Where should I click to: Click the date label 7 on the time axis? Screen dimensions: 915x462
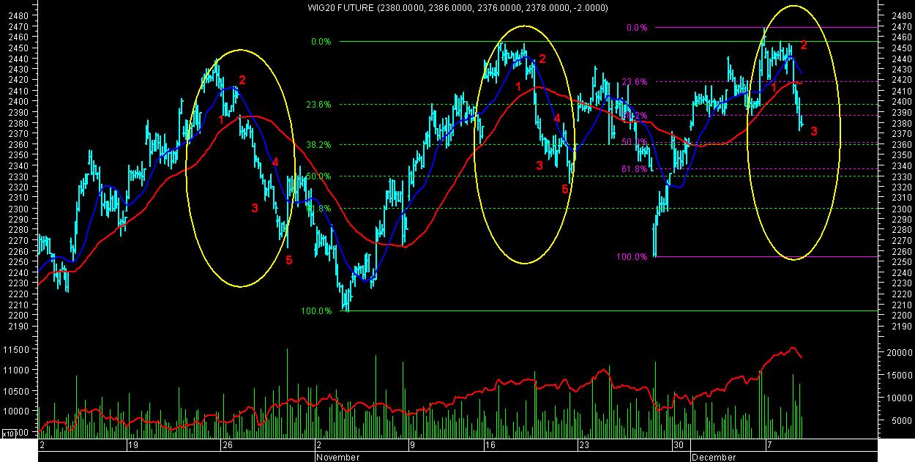pos(769,445)
